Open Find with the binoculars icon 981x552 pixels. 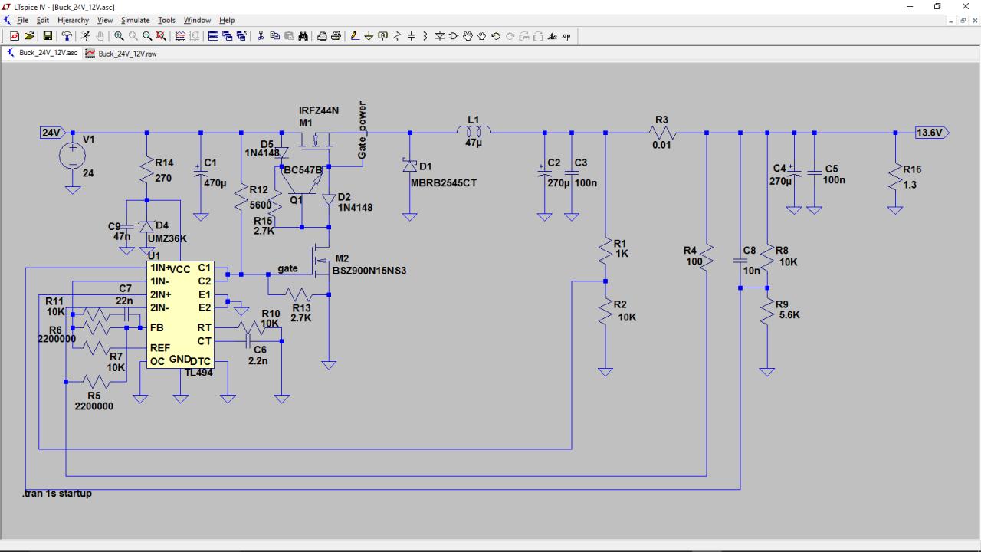(303, 36)
